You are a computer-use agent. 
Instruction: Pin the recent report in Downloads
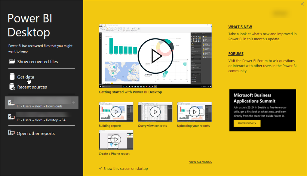point(74,103)
